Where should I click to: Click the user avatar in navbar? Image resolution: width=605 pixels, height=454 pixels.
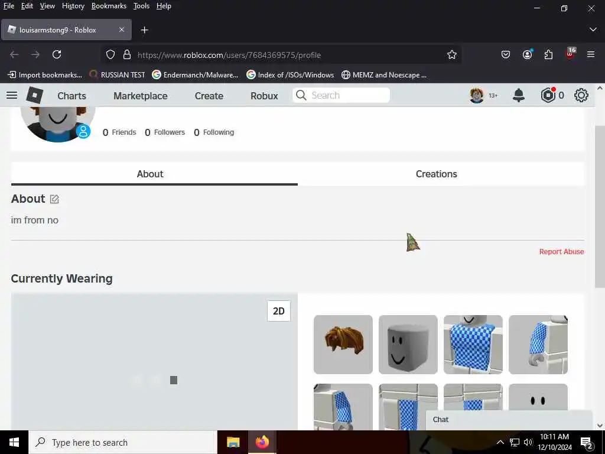477,95
